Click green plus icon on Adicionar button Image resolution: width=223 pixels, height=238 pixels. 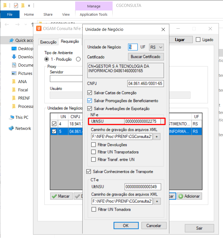click(x=181, y=196)
